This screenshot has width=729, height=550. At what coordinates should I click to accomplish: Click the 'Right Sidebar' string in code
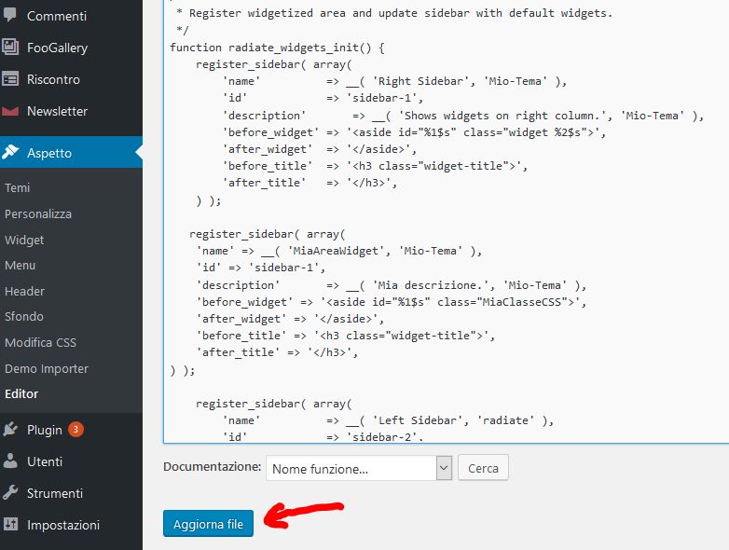tap(420, 81)
